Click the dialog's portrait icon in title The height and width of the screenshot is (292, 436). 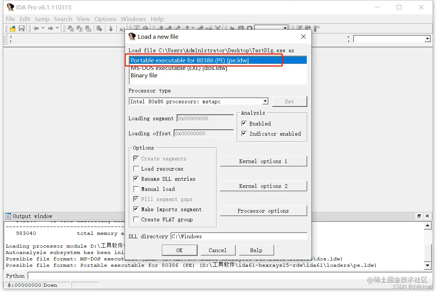point(132,36)
